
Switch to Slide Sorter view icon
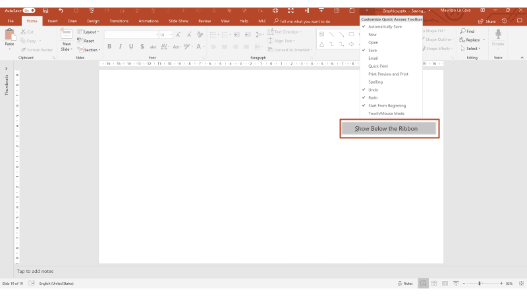tap(434, 284)
